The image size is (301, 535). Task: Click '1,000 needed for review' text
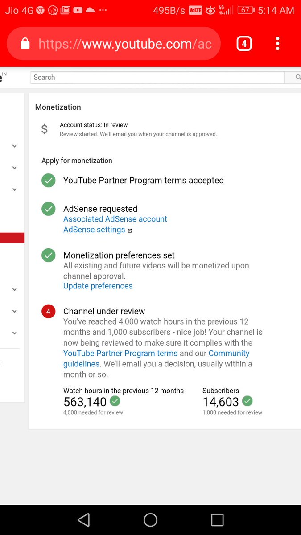coord(232,412)
